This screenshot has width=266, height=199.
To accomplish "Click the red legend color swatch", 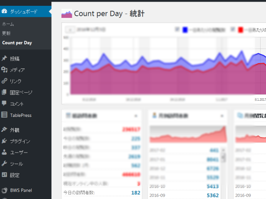I will 240,30.
